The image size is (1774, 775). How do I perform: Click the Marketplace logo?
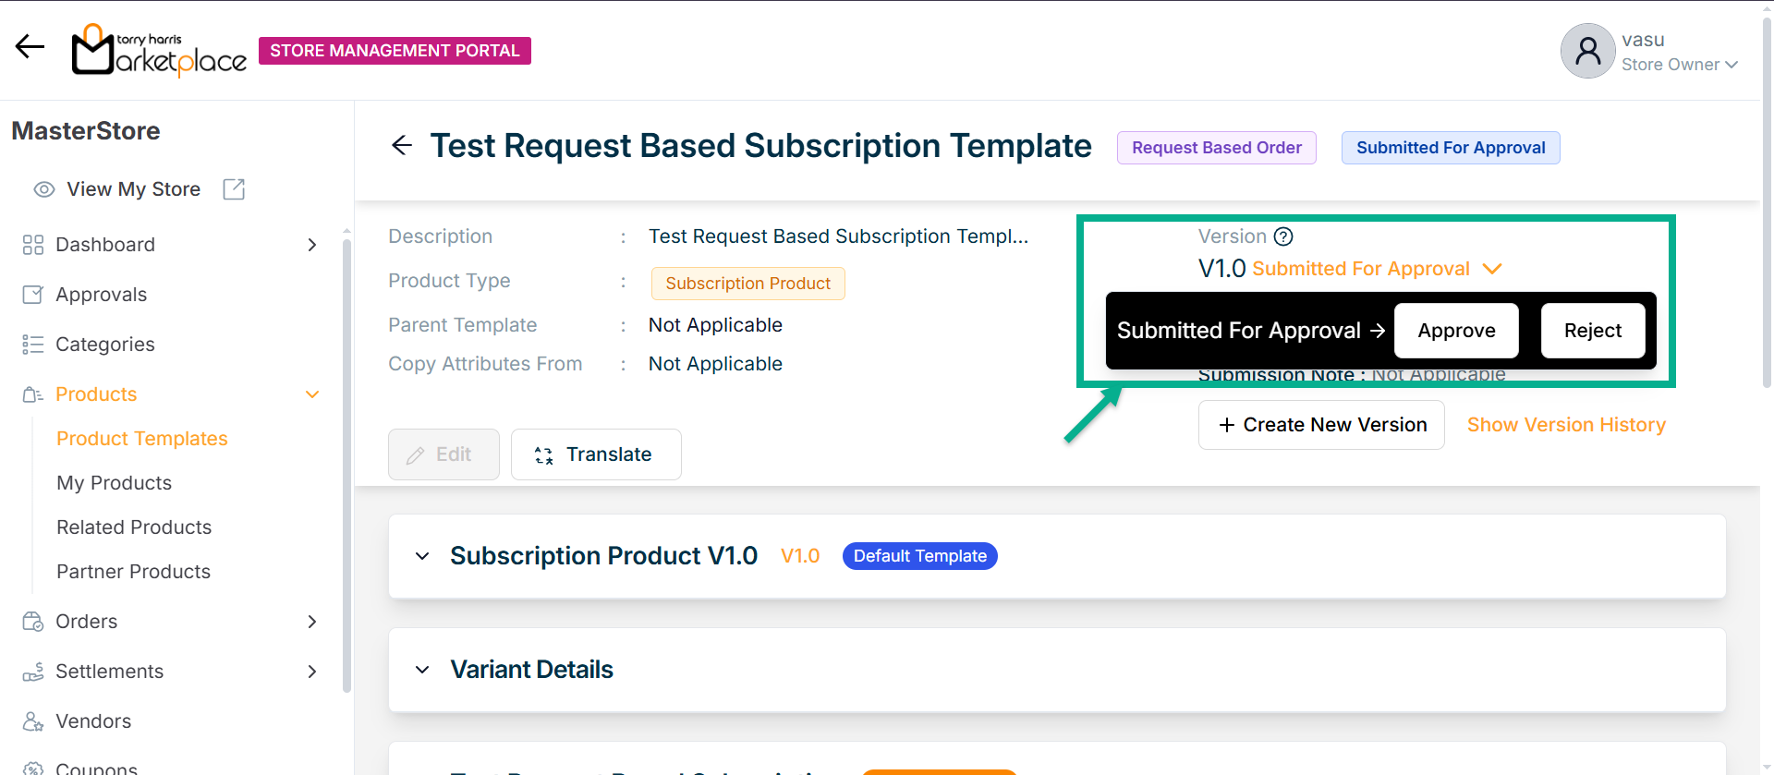pyautogui.click(x=159, y=50)
